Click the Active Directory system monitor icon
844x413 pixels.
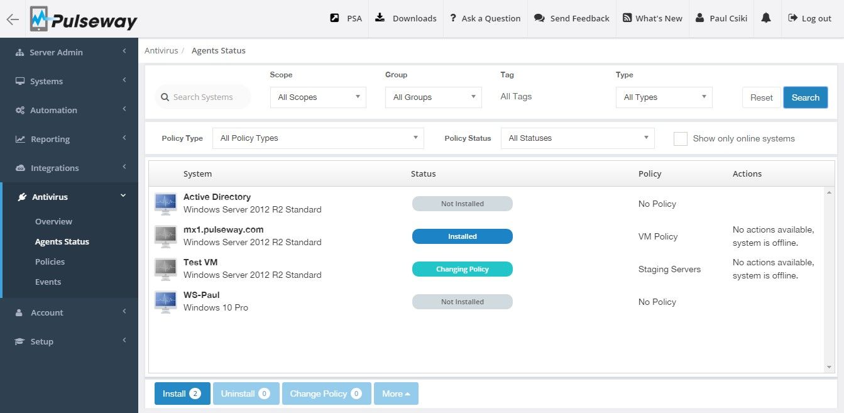[x=165, y=204]
